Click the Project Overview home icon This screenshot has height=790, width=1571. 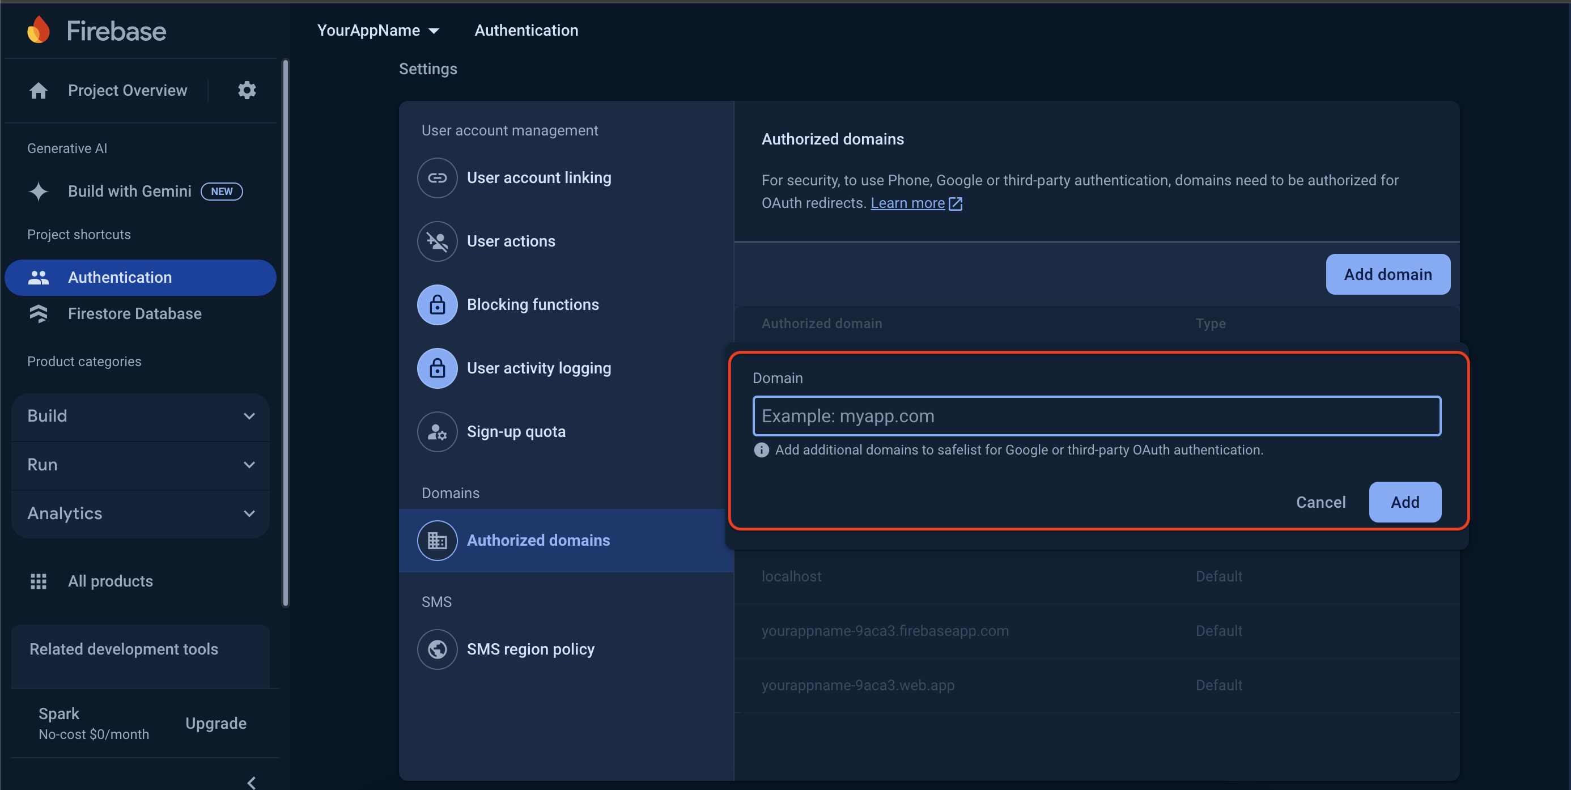tap(39, 90)
